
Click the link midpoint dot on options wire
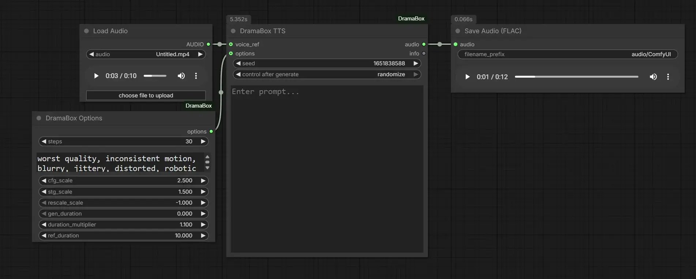pyautogui.click(x=221, y=92)
